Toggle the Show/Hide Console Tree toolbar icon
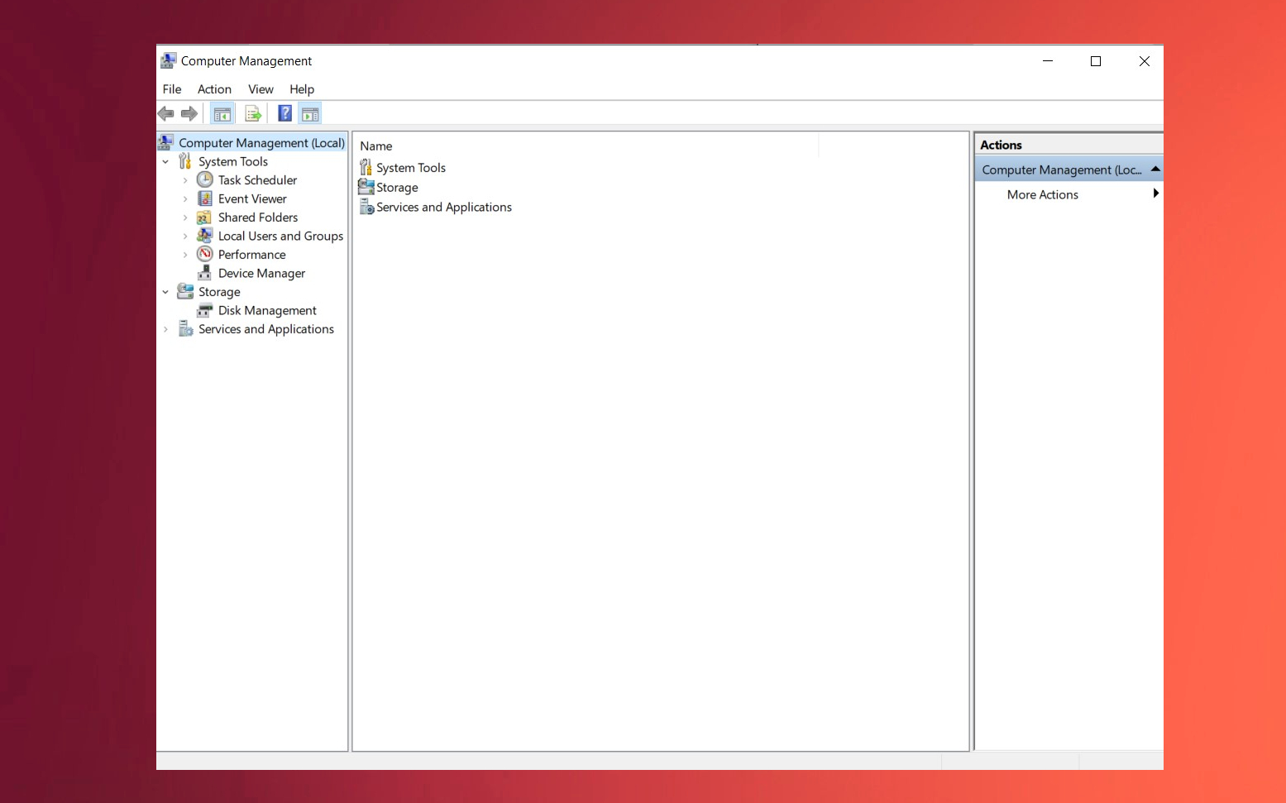 pos(222,114)
